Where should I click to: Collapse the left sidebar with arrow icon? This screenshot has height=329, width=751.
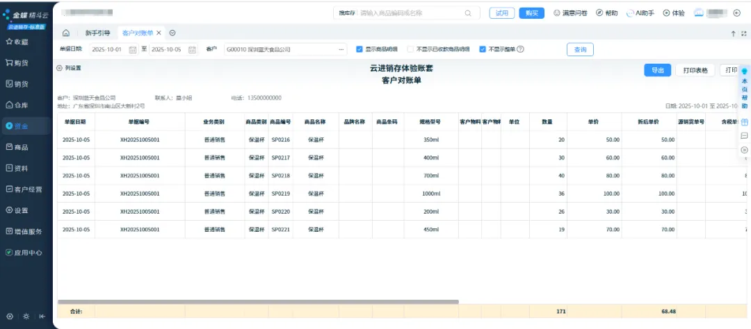[42, 317]
